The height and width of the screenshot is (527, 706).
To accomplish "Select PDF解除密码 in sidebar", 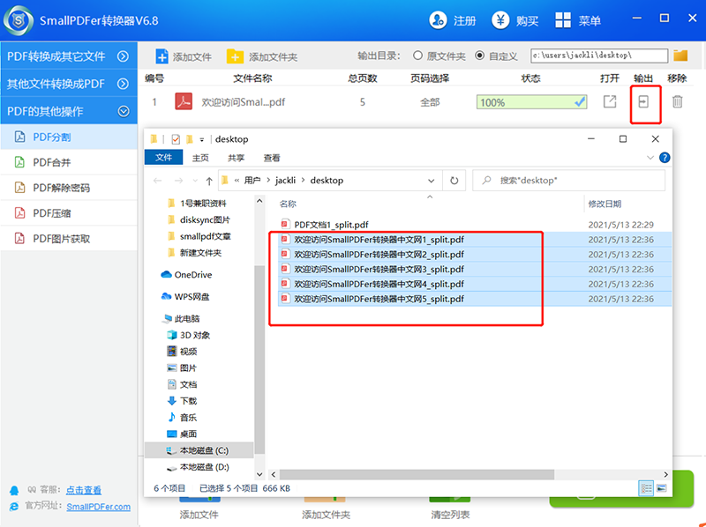I will coord(69,188).
